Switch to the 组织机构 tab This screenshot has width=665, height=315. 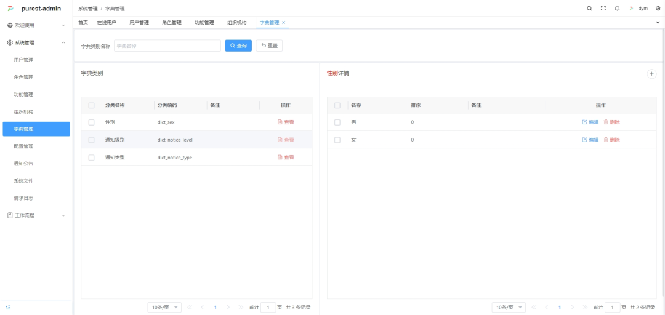coord(236,23)
